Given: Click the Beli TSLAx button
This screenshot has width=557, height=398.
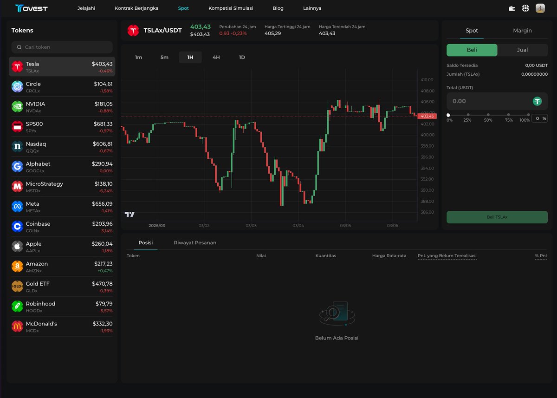Looking at the screenshot, I should 497,217.
